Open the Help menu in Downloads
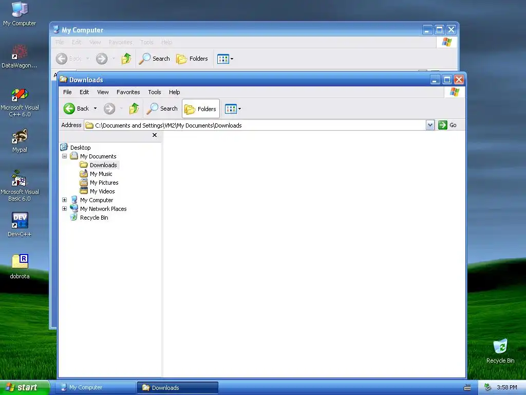Image resolution: width=526 pixels, height=395 pixels. [x=174, y=92]
